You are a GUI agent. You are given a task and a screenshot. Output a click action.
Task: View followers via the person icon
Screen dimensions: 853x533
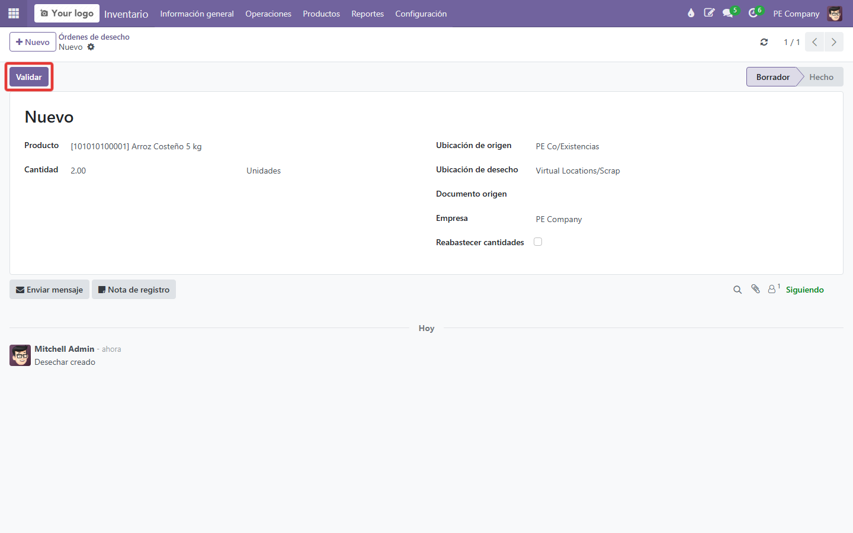point(774,289)
